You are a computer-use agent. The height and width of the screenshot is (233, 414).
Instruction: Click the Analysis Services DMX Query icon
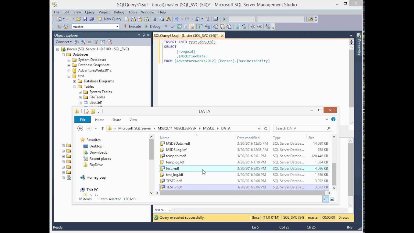tap(140, 19)
